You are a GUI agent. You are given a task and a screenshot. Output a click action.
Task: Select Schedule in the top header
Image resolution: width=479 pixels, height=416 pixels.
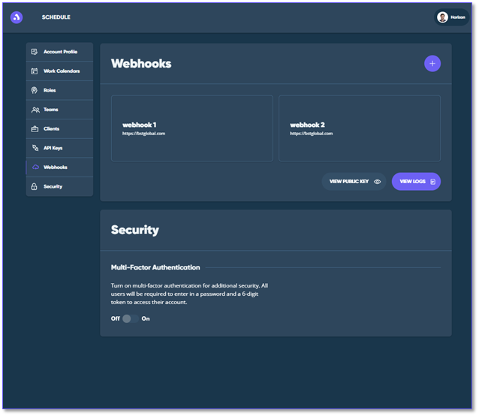click(x=56, y=17)
